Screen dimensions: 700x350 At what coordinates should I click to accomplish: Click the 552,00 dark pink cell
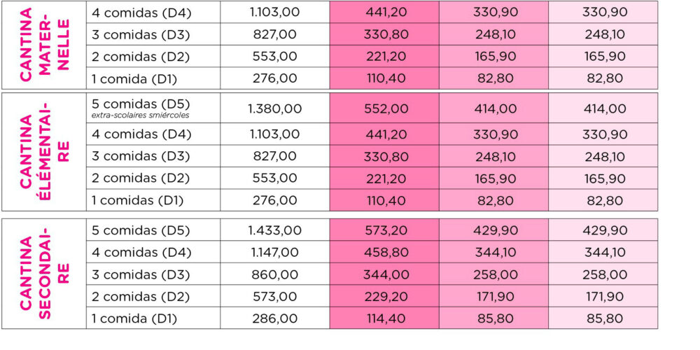386,108
